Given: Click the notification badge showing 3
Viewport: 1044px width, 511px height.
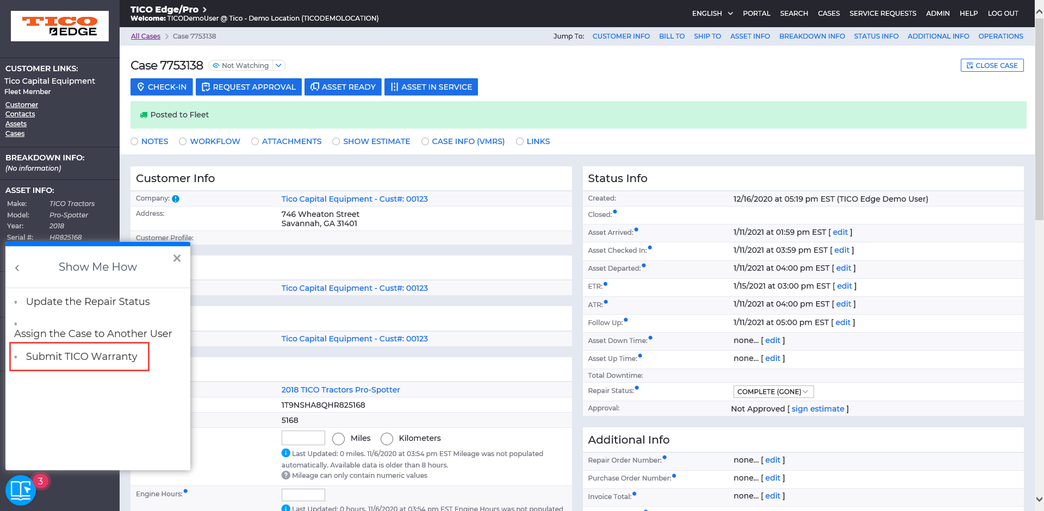Looking at the screenshot, I should pos(40,481).
